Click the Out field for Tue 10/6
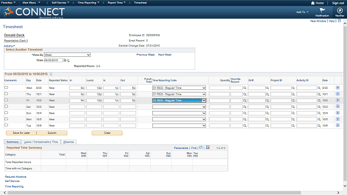Viewport: 347px width, 195px height. (x=128, y=126)
